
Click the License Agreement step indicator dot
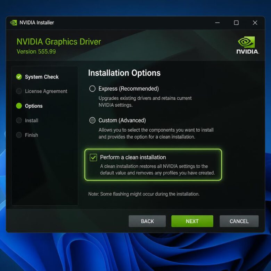click(19, 91)
